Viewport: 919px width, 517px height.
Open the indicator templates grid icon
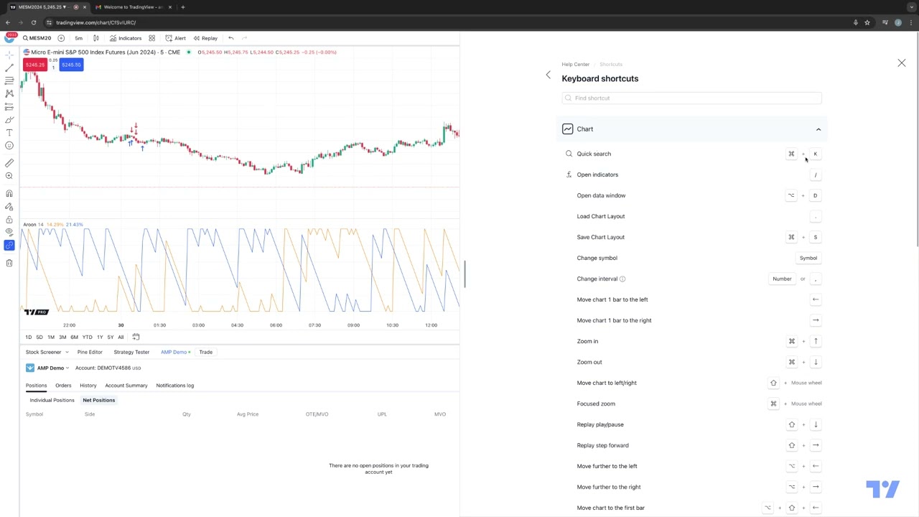[x=151, y=38]
